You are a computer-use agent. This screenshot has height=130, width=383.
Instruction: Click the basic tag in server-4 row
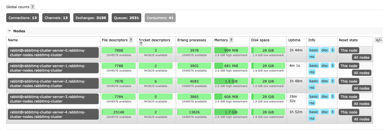point(314,112)
